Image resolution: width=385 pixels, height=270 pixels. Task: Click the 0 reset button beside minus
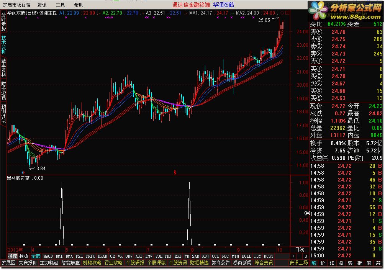tap(306, 256)
